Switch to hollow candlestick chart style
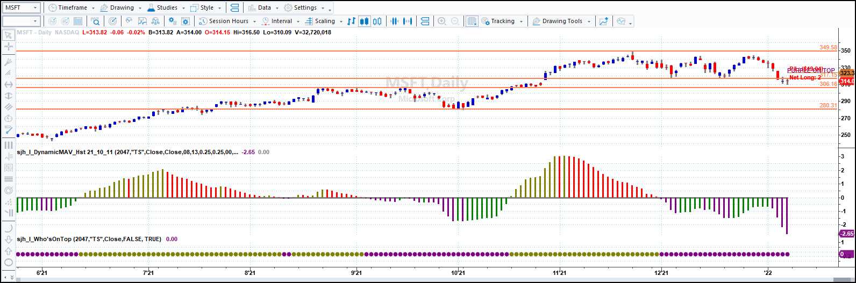 coord(377,21)
